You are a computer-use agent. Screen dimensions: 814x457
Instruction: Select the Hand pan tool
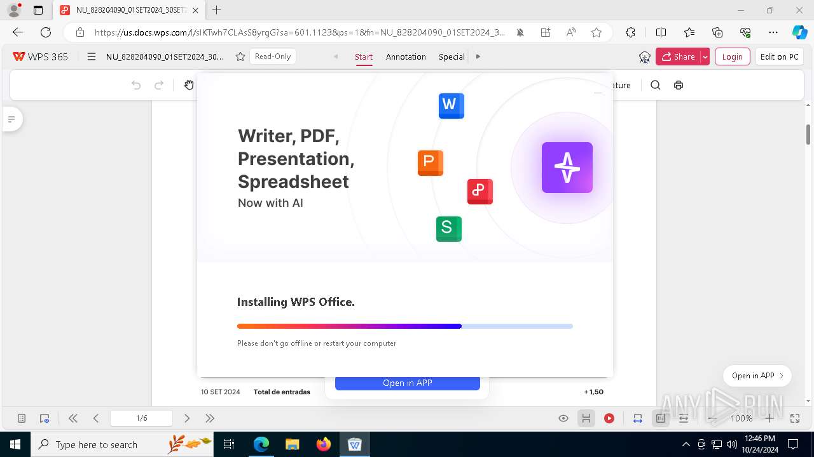click(189, 85)
